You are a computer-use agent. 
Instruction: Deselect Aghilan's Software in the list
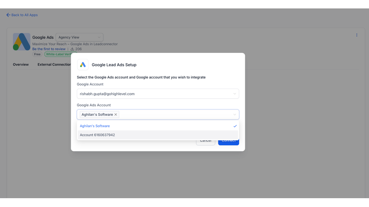(95, 126)
